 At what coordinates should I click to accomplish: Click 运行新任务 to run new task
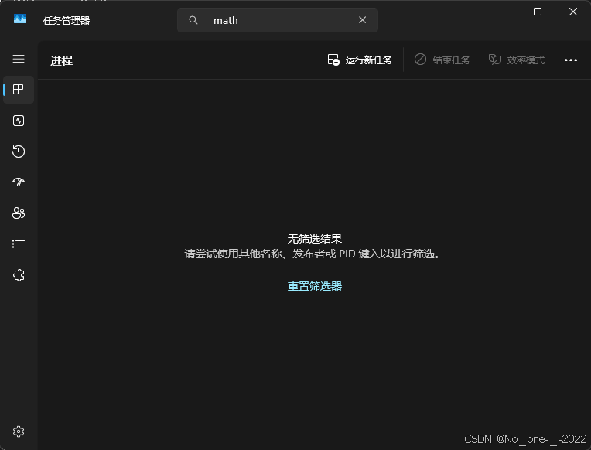(360, 60)
